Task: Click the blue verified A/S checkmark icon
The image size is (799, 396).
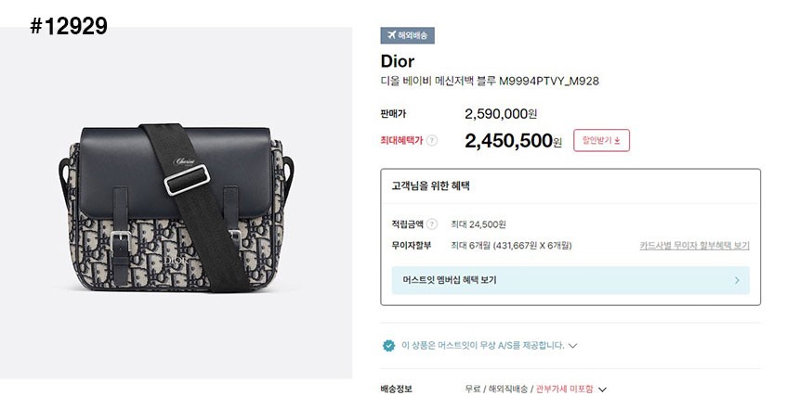Action: click(388, 346)
